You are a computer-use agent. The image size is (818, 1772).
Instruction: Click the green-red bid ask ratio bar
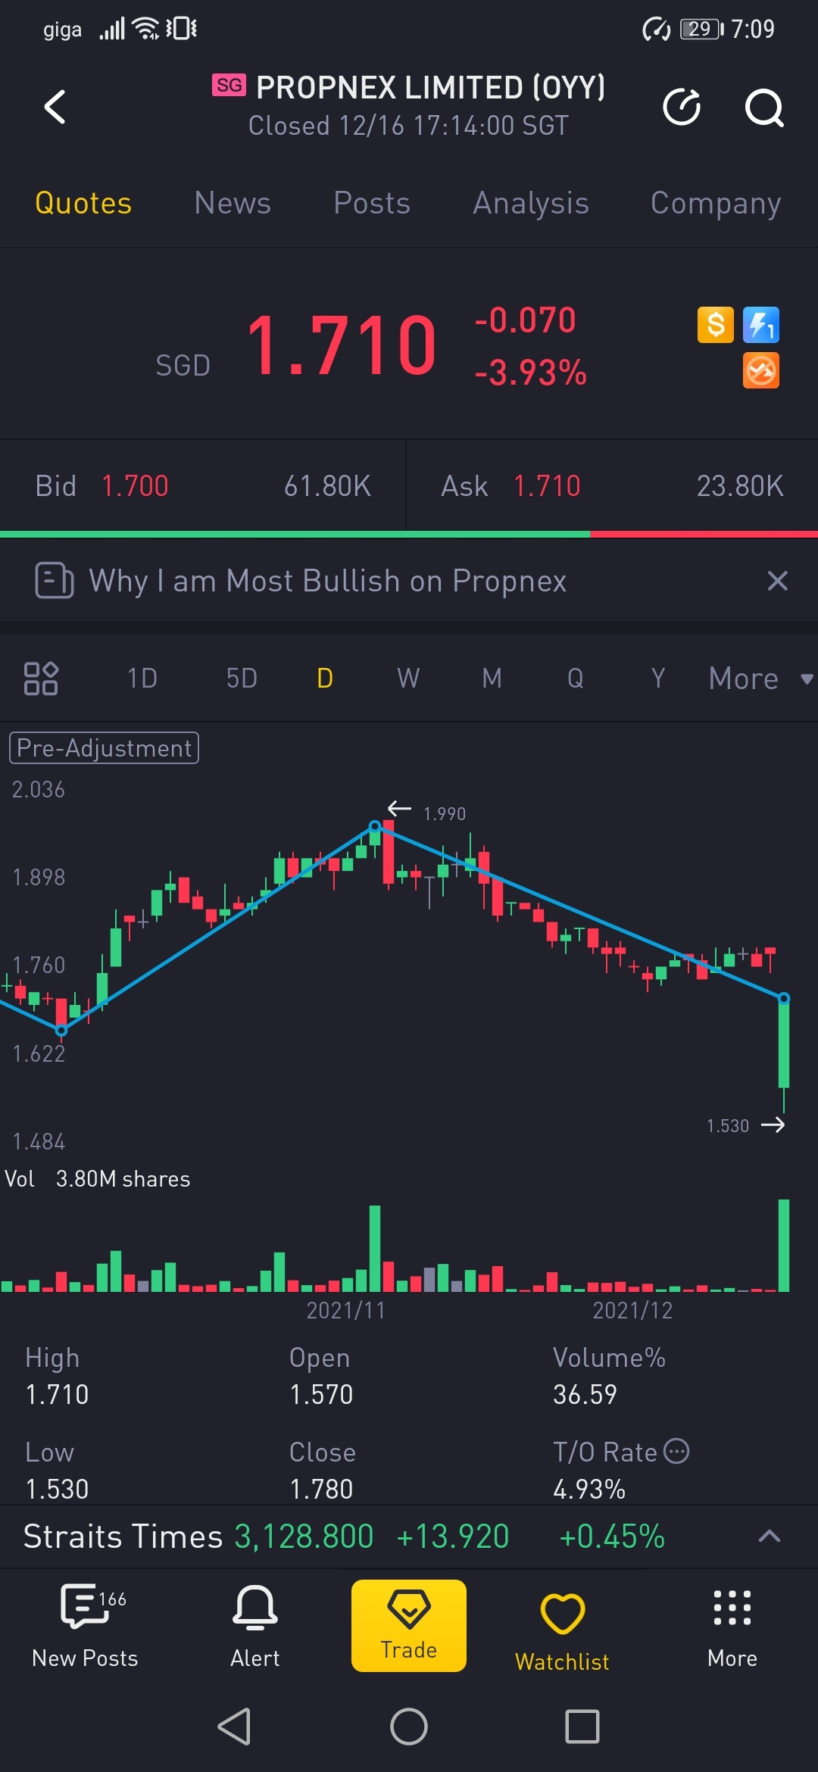point(409,535)
